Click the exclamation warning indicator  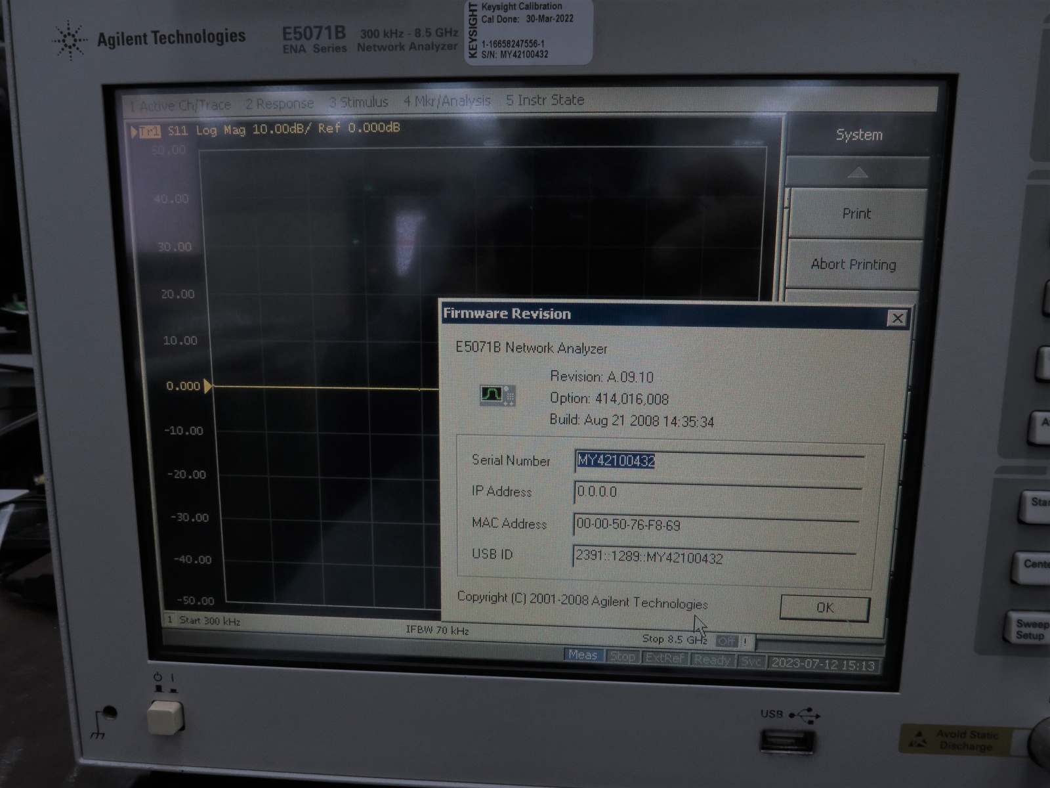(x=745, y=642)
